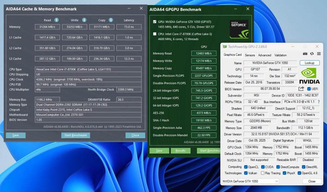Click Memory Write value 33253 MB/s
327x192 pixels.
75,27
